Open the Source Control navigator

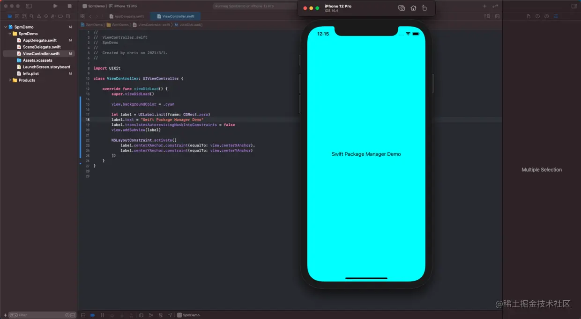tap(16, 16)
